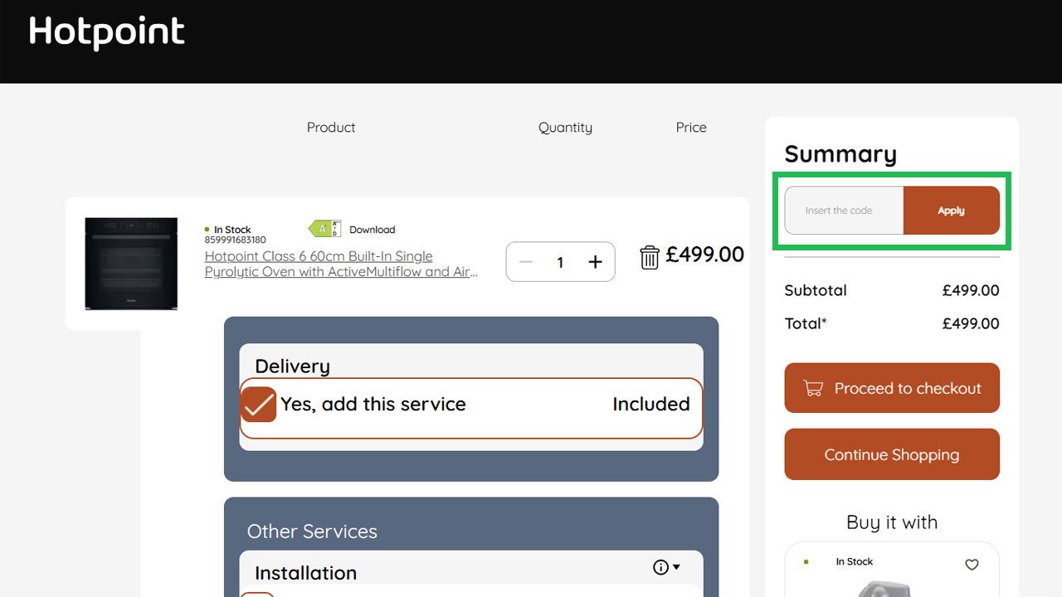The image size is (1062, 597).
Task: Click the Buy it with heading
Action: tap(892, 522)
